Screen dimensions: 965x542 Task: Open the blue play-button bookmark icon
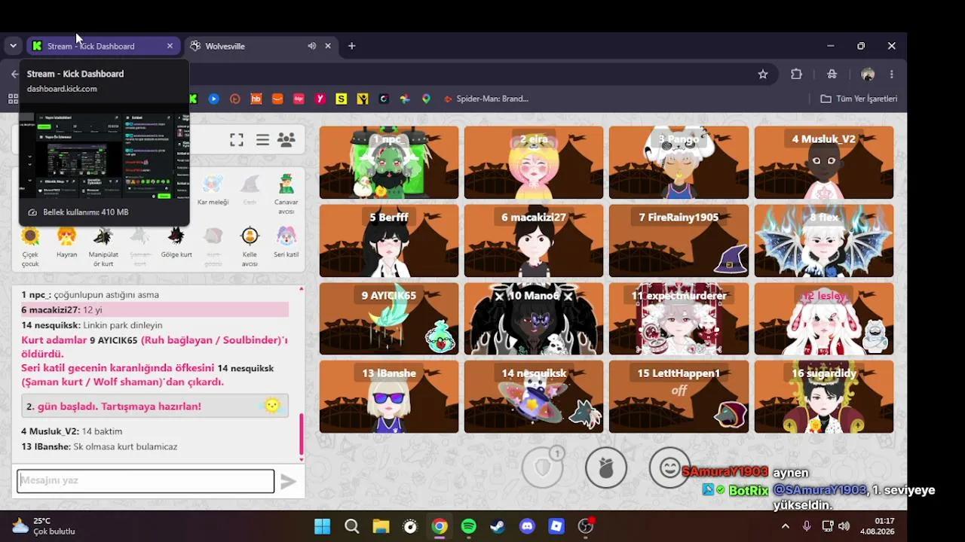[x=214, y=99]
